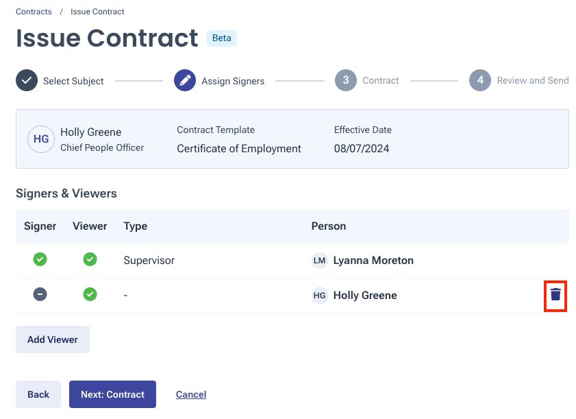576x419 pixels.
Task: Click the Assign Signers pencil step icon
Action: tap(185, 80)
